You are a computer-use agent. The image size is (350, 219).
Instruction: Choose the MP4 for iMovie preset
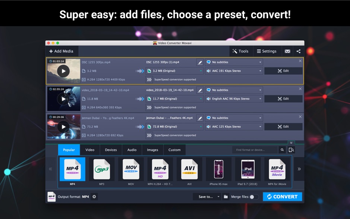(x=277, y=169)
